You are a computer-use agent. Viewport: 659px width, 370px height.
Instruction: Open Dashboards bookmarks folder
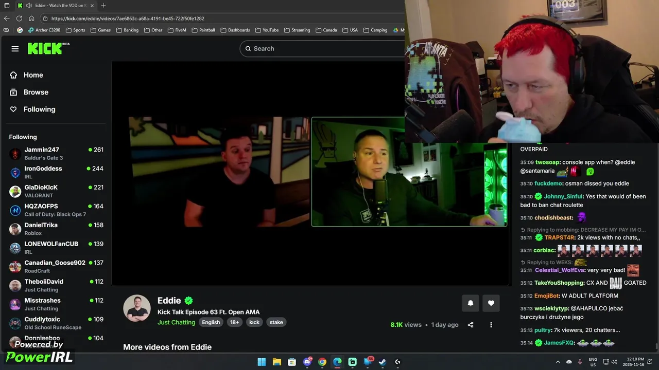(x=235, y=30)
